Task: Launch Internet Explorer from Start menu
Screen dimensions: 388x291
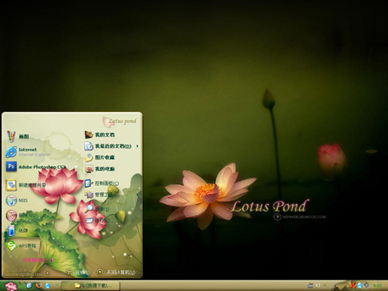Action: point(28,152)
